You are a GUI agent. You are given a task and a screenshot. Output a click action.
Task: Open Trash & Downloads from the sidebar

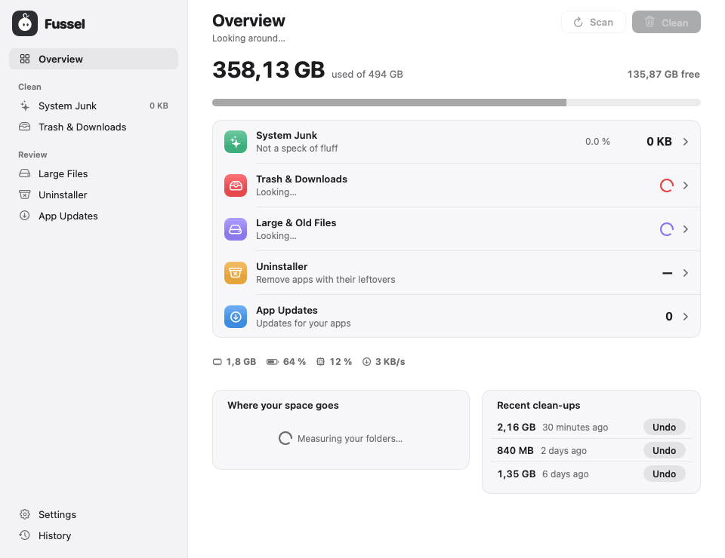click(94, 127)
